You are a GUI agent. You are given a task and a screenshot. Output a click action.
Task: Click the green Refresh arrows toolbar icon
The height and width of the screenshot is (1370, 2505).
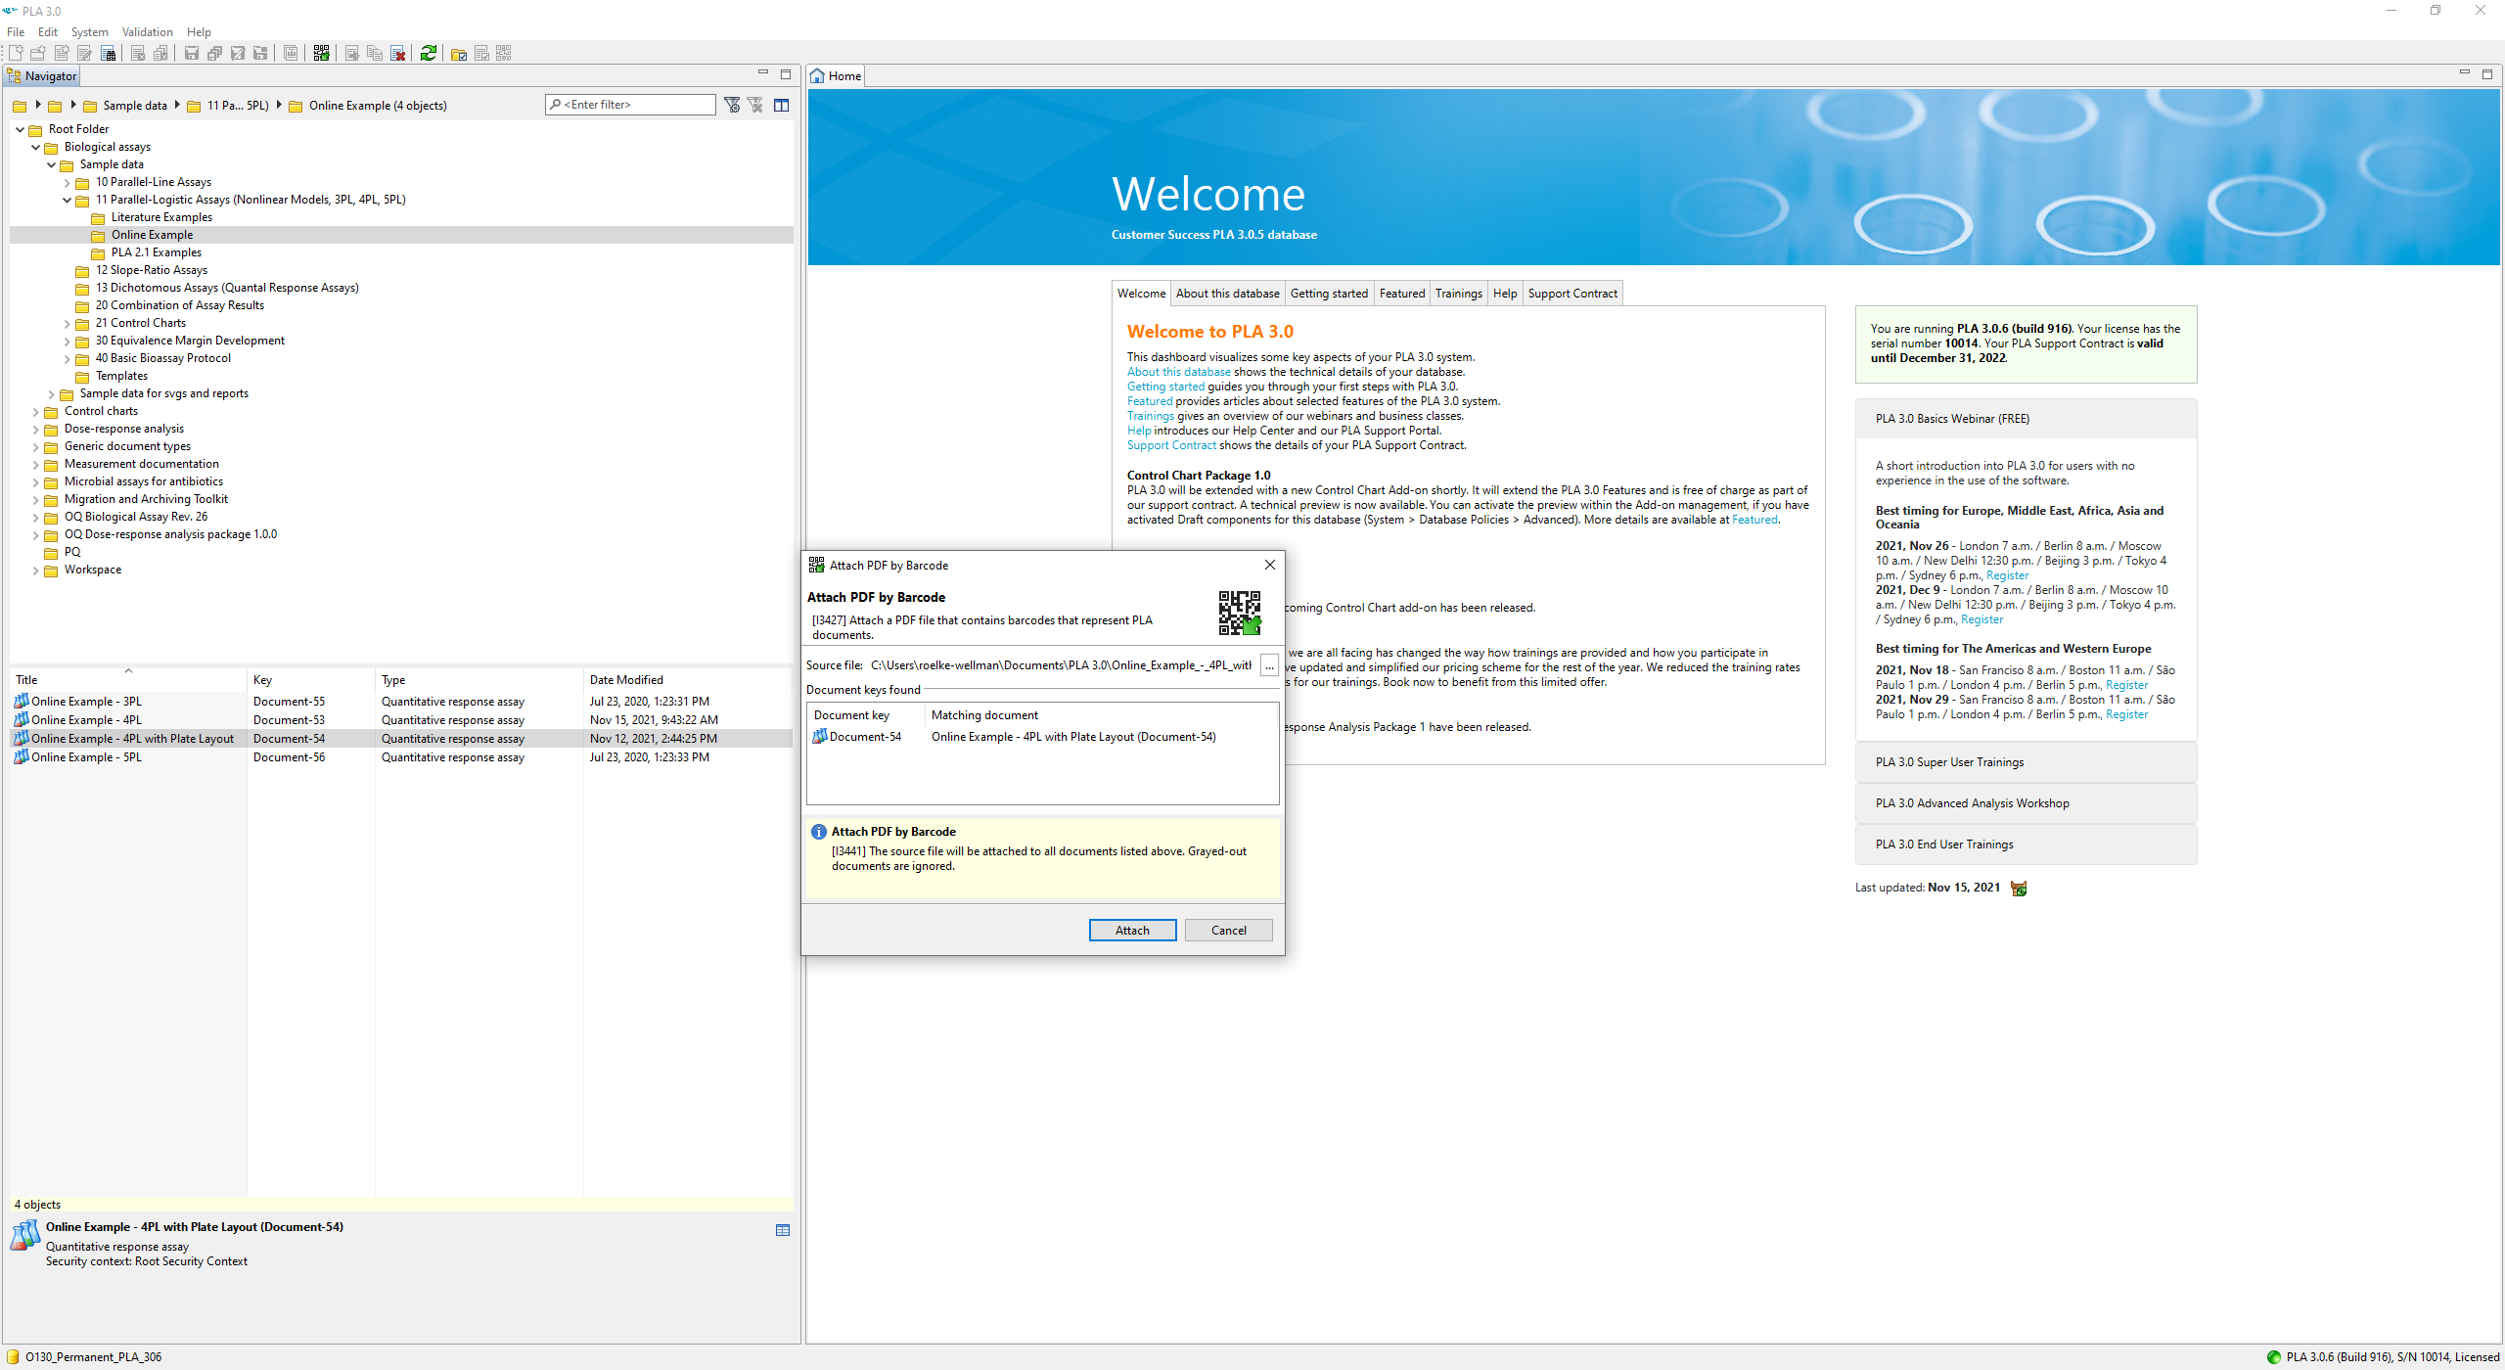coord(428,53)
